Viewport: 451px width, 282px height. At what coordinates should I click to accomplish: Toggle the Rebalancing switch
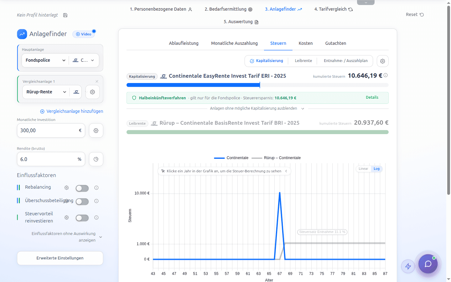tap(82, 188)
